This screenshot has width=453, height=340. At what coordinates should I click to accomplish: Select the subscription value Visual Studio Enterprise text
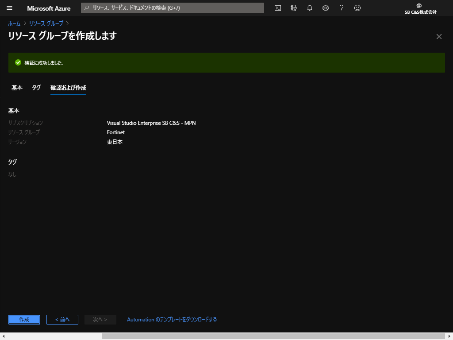pyautogui.click(x=151, y=123)
